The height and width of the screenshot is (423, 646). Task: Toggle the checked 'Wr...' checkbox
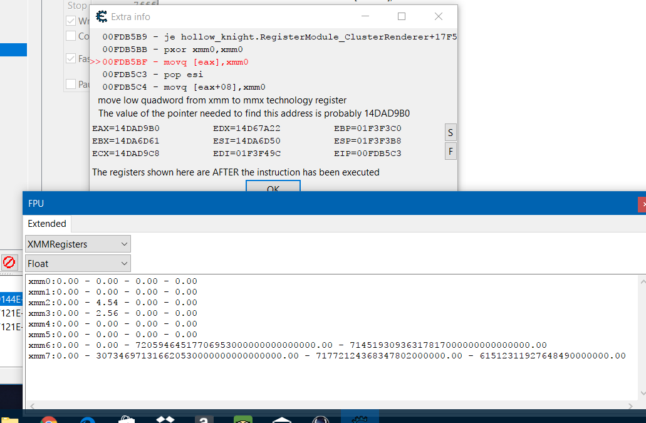click(x=71, y=21)
